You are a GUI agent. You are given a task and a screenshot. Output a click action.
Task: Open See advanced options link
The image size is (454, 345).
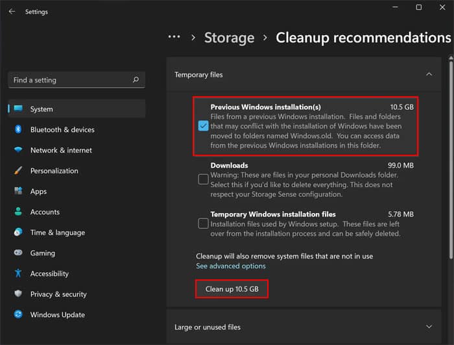click(231, 266)
